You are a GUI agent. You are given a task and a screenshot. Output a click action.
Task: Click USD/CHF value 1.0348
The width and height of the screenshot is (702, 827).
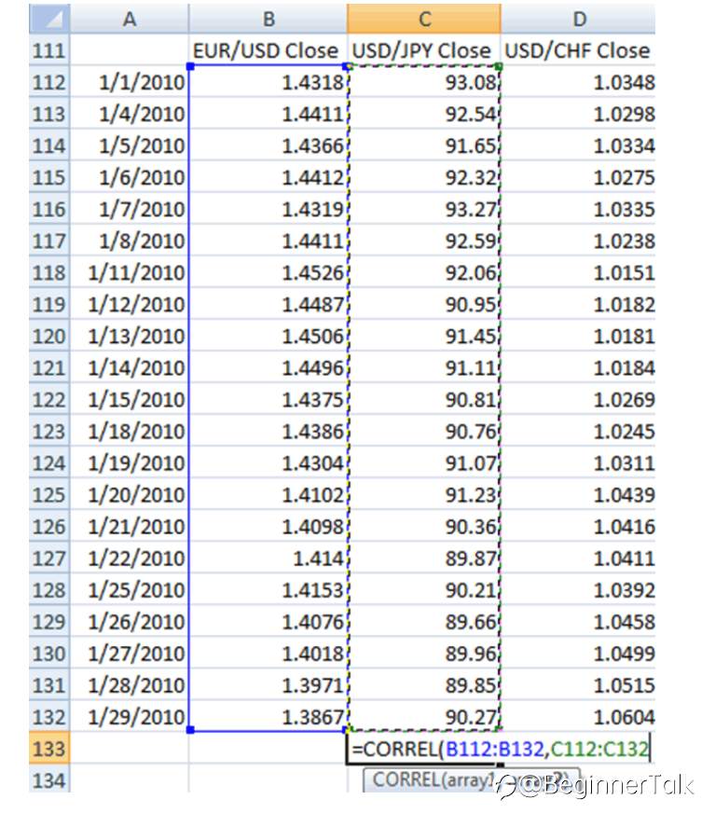point(578,82)
